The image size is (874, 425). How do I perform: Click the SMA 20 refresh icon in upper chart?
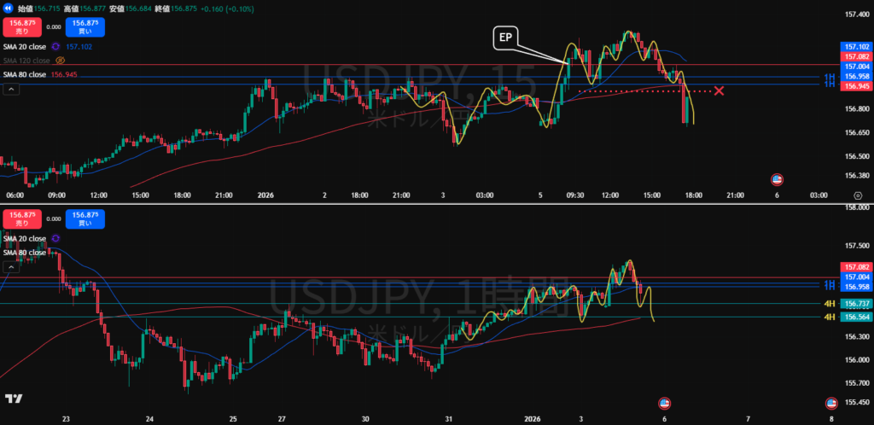55,47
